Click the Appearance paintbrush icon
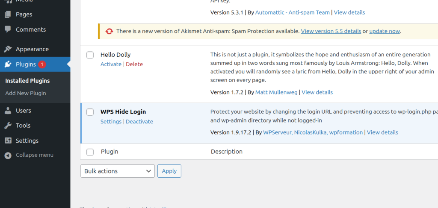Screen dimensions: 438x208 click(8, 49)
